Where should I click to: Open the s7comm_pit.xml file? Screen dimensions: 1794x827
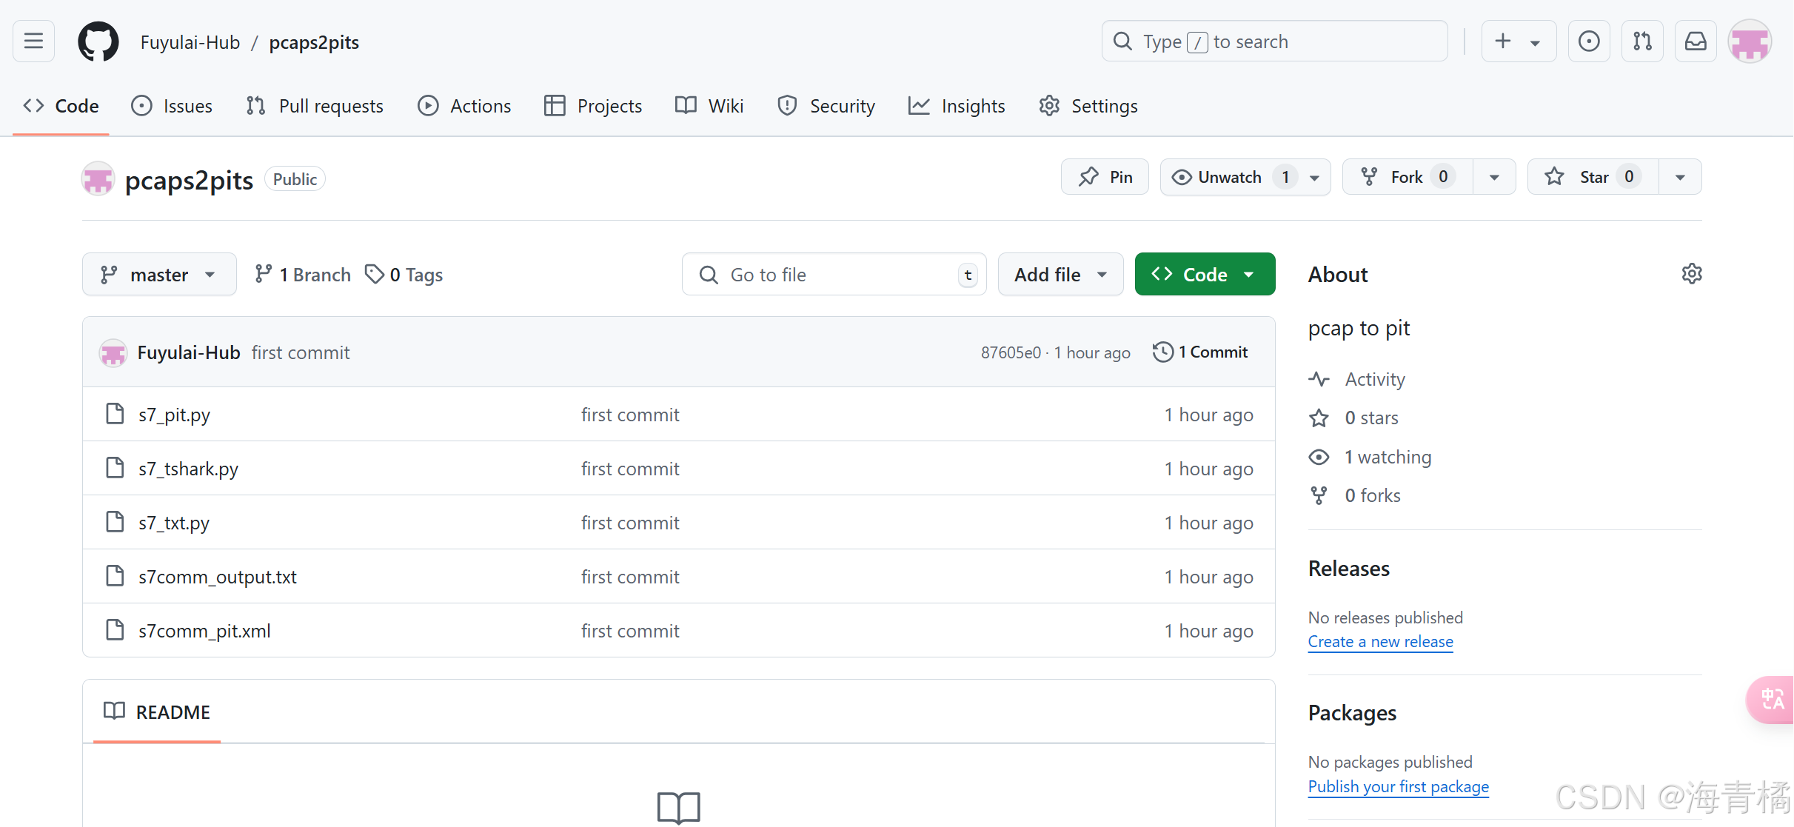pos(204,631)
